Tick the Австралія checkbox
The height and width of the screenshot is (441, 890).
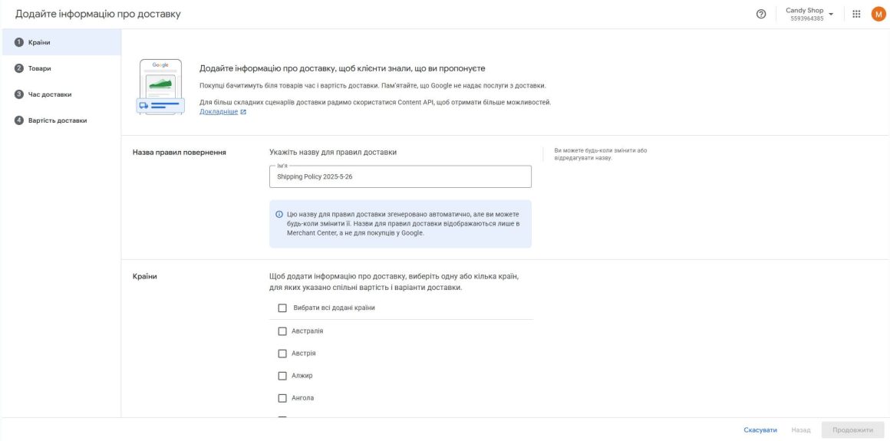click(282, 331)
